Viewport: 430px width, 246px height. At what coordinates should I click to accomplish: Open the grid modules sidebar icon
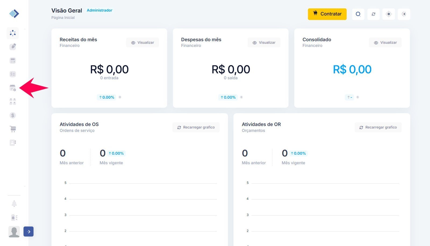pyautogui.click(x=13, y=102)
